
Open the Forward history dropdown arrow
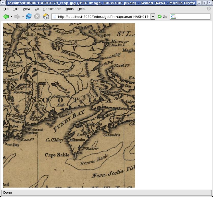pyautogui.click(x=23, y=17)
